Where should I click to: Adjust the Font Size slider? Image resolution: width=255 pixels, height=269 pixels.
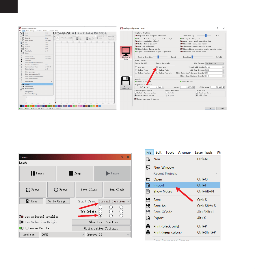192,57
